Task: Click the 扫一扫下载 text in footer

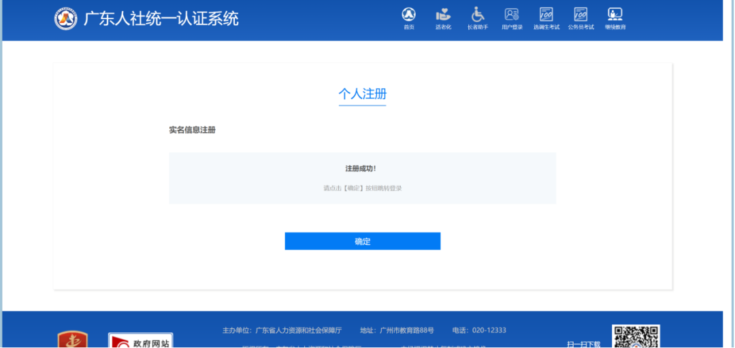Action: click(583, 344)
